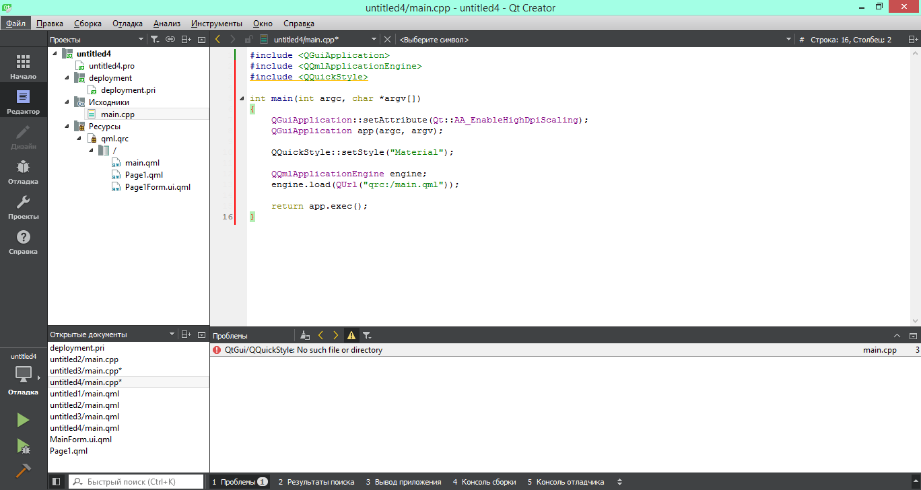The width and height of the screenshot is (921, 490).
Task: Click the Строка 16, Столбец 2 indicator
Action: click(850, 40)
